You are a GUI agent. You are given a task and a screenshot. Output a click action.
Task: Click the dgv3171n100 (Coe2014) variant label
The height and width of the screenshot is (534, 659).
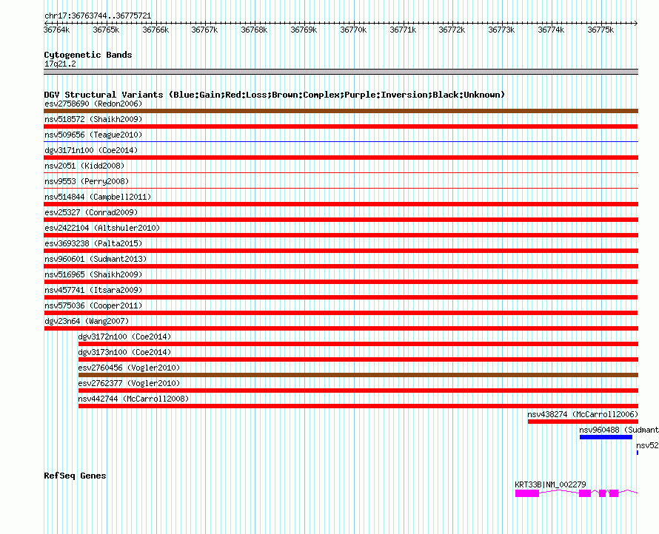pyautogui.click(x=91, y=150)
